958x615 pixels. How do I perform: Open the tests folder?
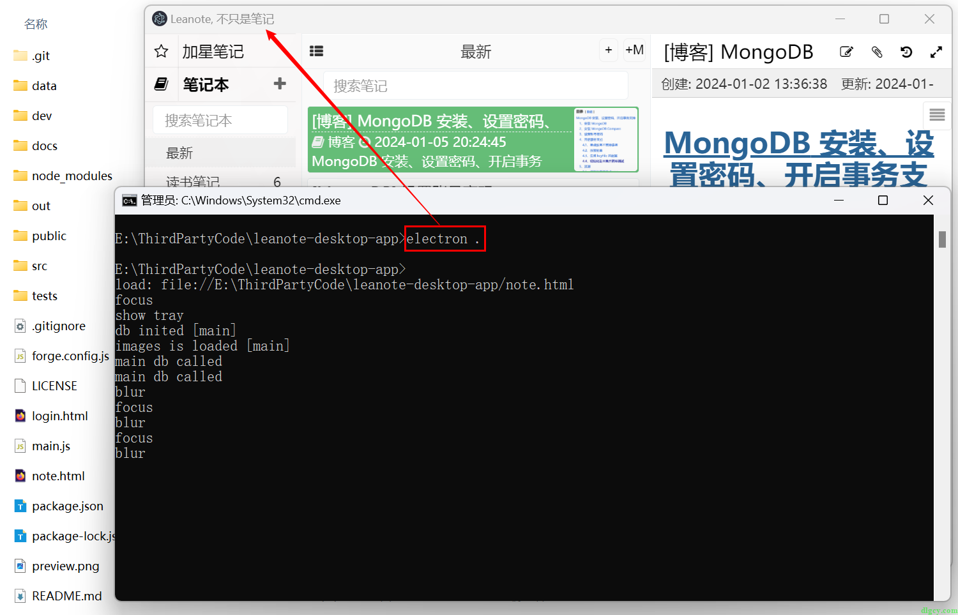pos(36,296)
